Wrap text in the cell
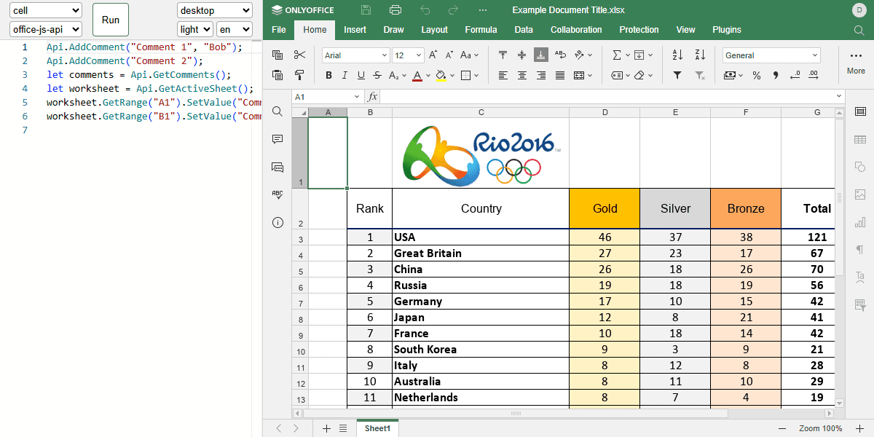874x437 pixels. coord(560,55)
